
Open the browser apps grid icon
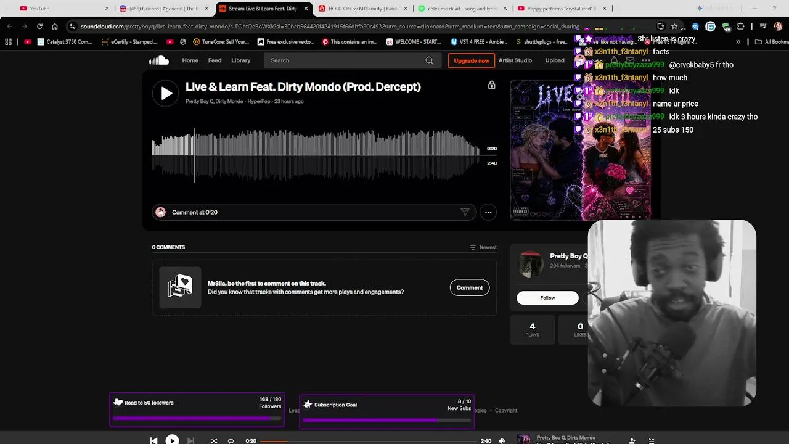tap(8, 42)
